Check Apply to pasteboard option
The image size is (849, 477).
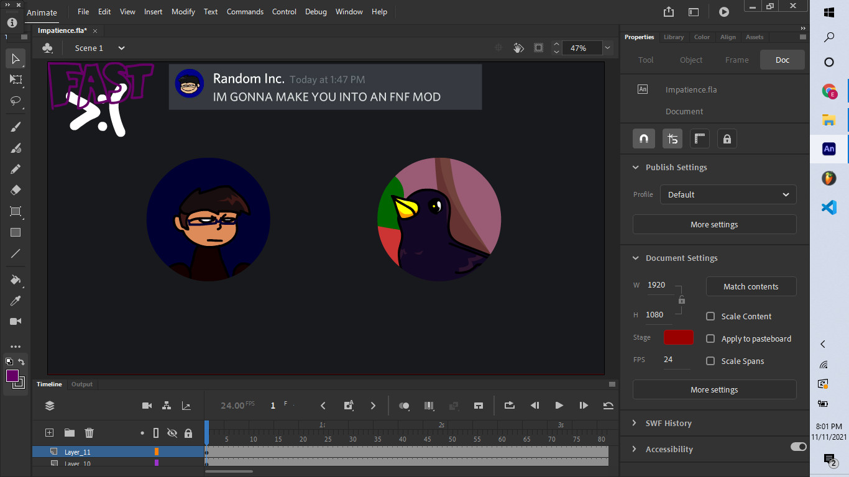[x=710, y=338]
